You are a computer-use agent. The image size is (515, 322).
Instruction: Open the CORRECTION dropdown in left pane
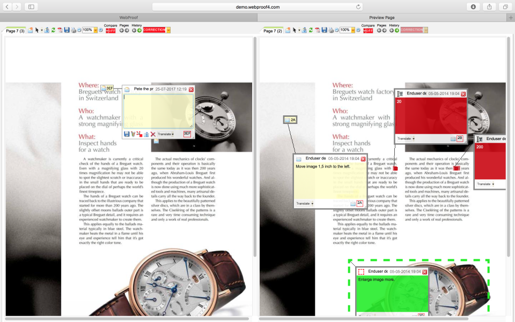coord(168,30)
